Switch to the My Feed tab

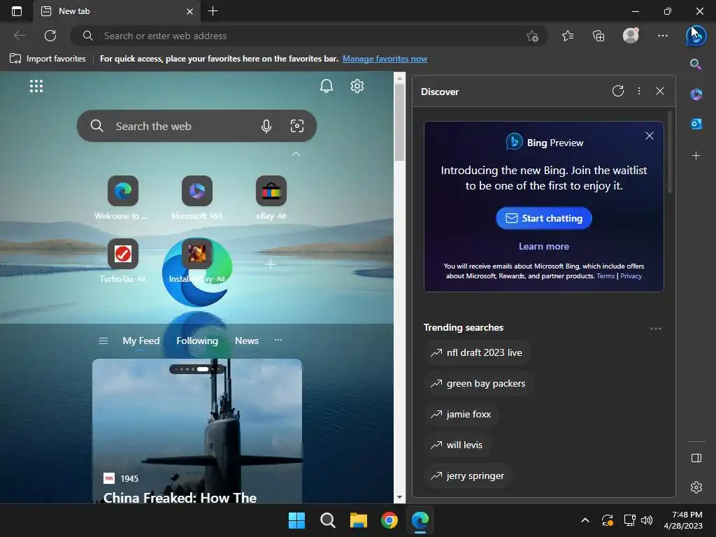pos(141,341)
